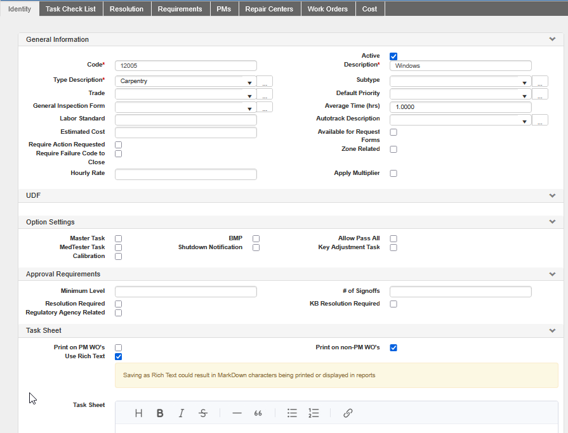Click the Estimated Cost input field
The height and width of the screenshot is (433, 568).
tap(186, 132)
